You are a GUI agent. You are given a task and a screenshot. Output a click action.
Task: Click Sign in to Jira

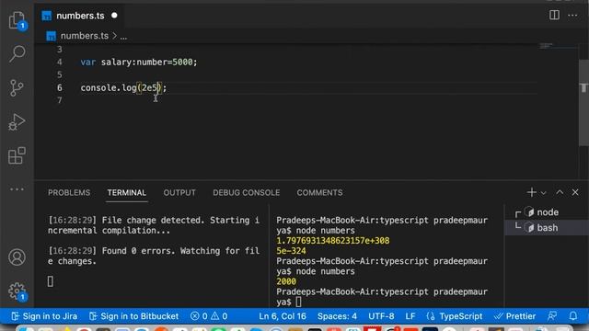point(44,316)
